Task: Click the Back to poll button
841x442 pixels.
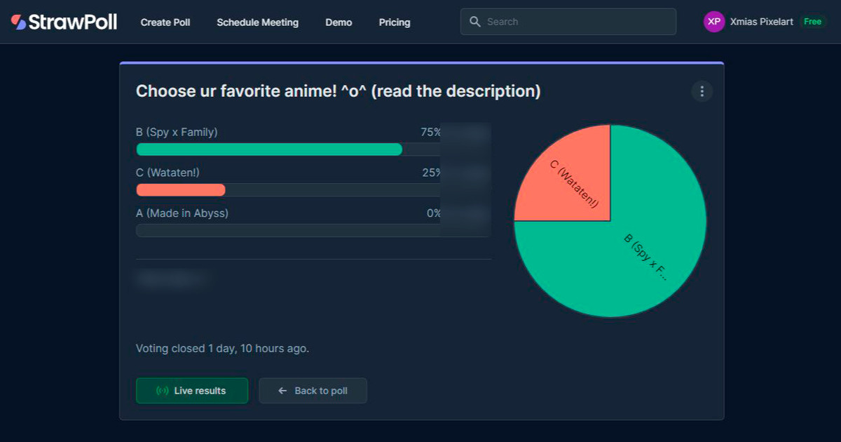Action: coord(313,391)
